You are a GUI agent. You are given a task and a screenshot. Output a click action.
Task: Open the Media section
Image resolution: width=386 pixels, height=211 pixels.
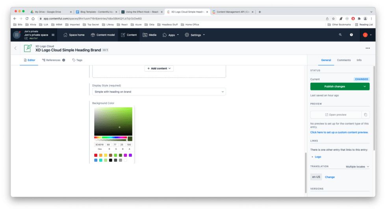click(x=149, y=35)
